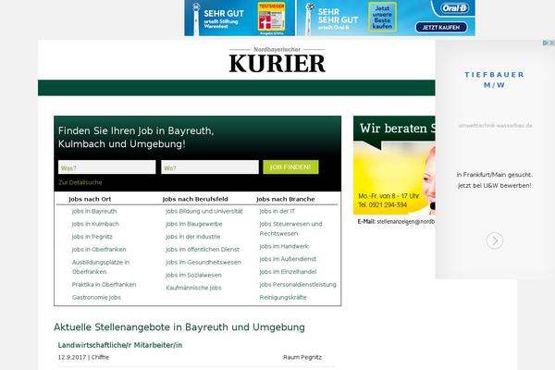
Task: Click the 'TIEFBAUER M/W' ad headline
Action: click(494, 80)
